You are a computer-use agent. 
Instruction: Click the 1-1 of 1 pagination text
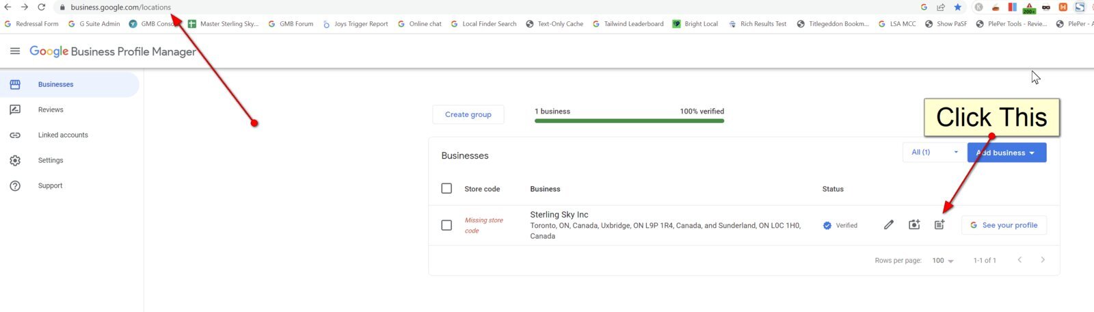(x=985, y=261)
